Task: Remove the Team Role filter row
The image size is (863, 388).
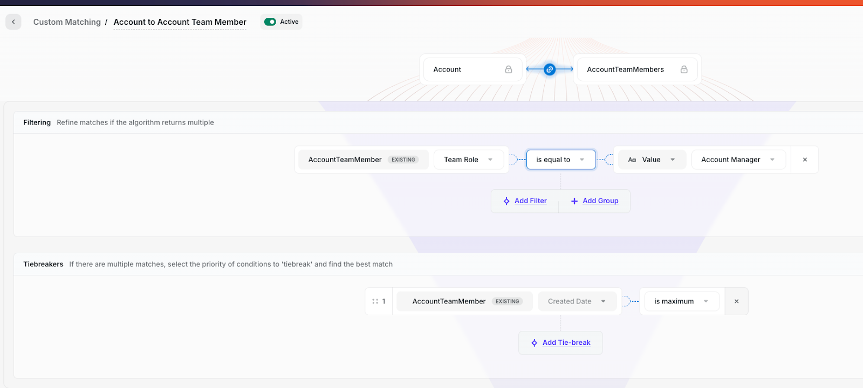Action: (805, 160)
